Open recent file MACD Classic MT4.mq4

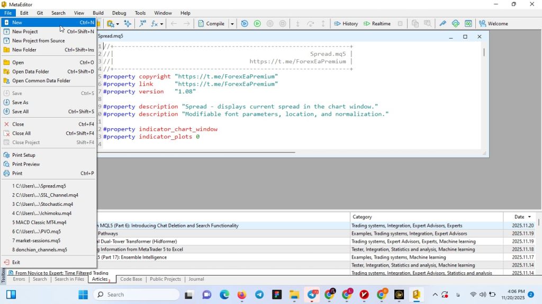point(48,222)
